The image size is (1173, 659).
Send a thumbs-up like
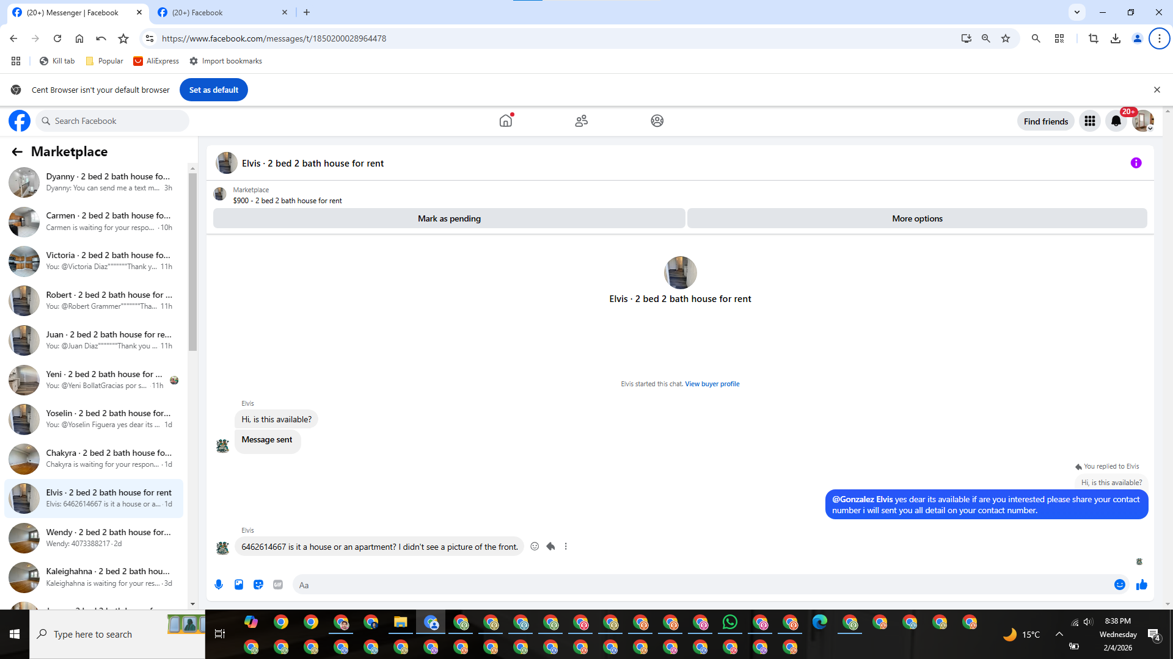(x=1141, y=585)
